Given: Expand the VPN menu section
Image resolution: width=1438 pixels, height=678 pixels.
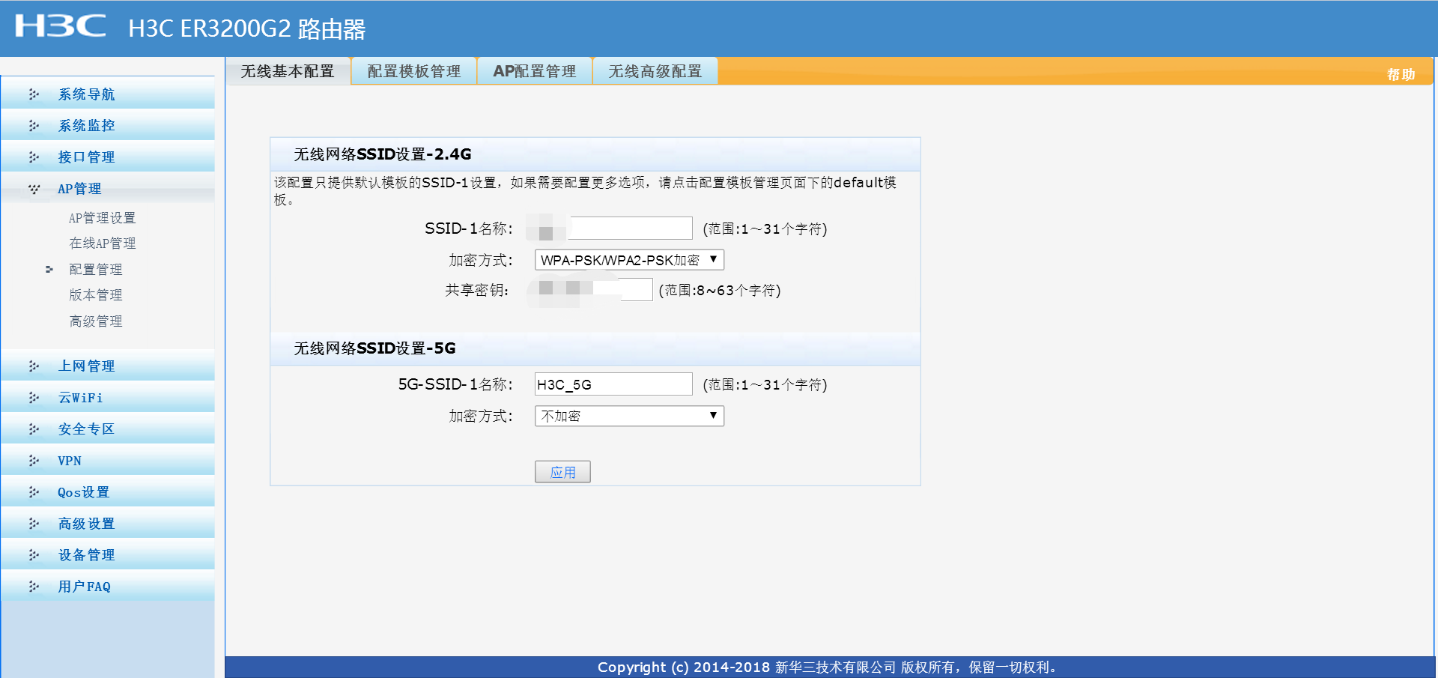Looking at the screenshot, I should 108,461.
